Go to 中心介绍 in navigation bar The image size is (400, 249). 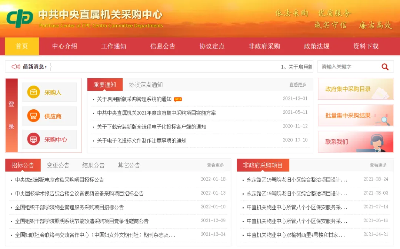coord(64,46)
